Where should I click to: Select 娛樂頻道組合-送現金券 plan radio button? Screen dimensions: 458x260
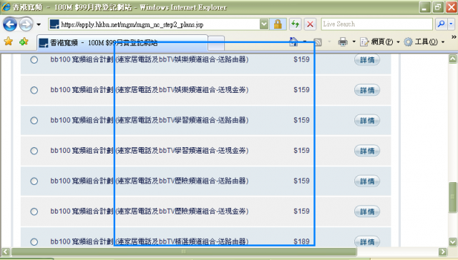tap(34, 90)
